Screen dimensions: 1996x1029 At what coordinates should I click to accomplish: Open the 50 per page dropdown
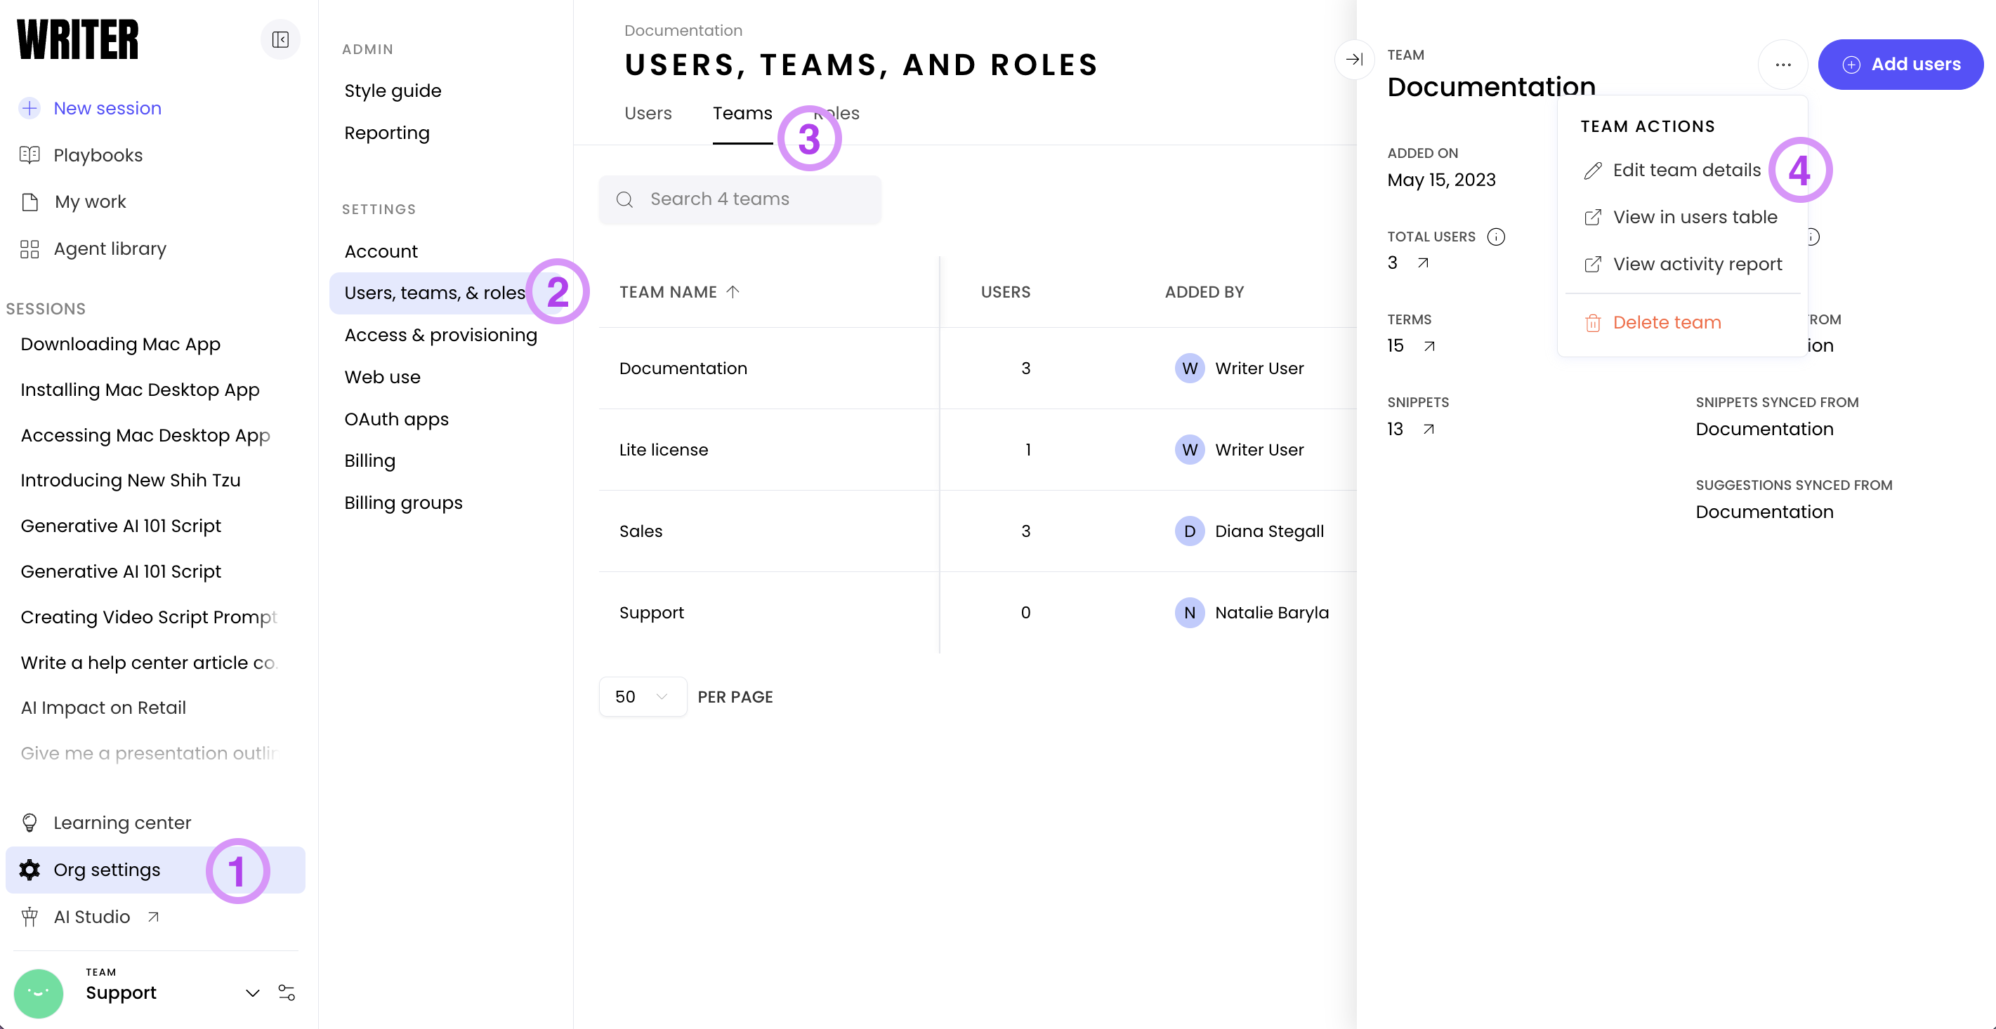click(642, 697)
